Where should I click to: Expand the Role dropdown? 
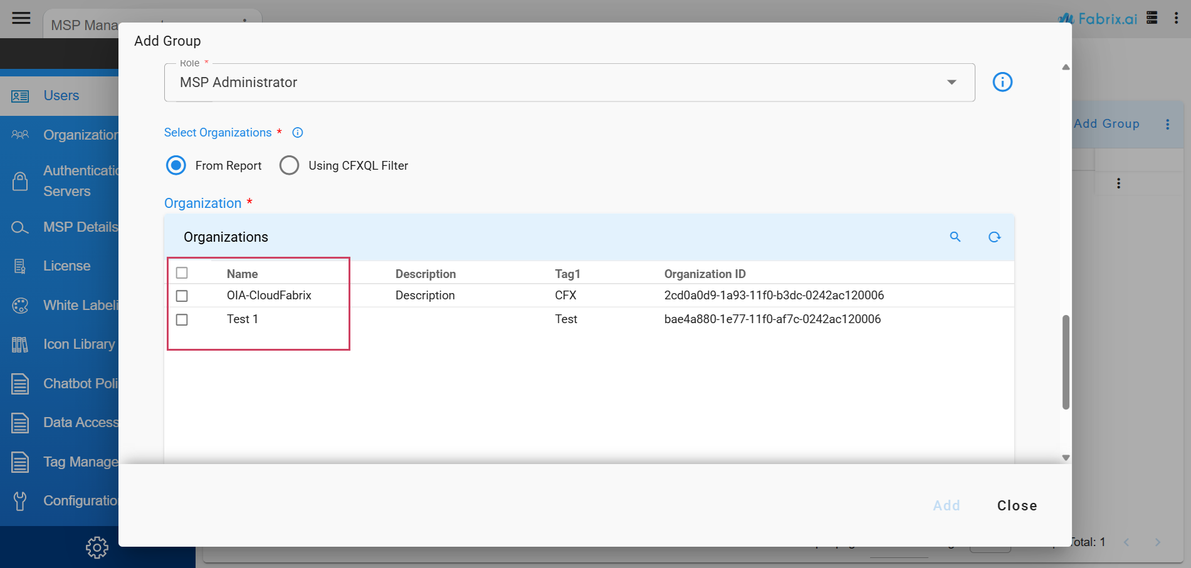pos(951,83)
